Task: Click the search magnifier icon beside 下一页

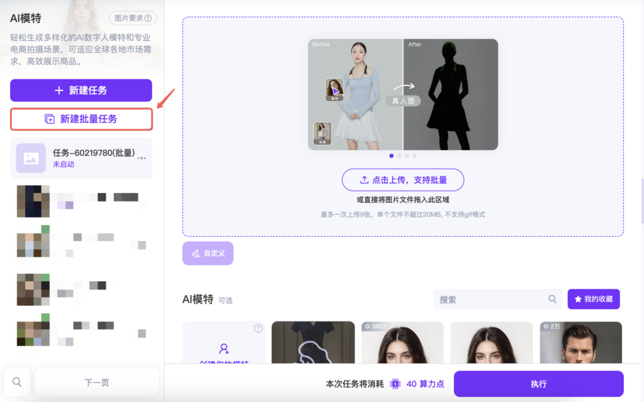Action: pos(17,382)
